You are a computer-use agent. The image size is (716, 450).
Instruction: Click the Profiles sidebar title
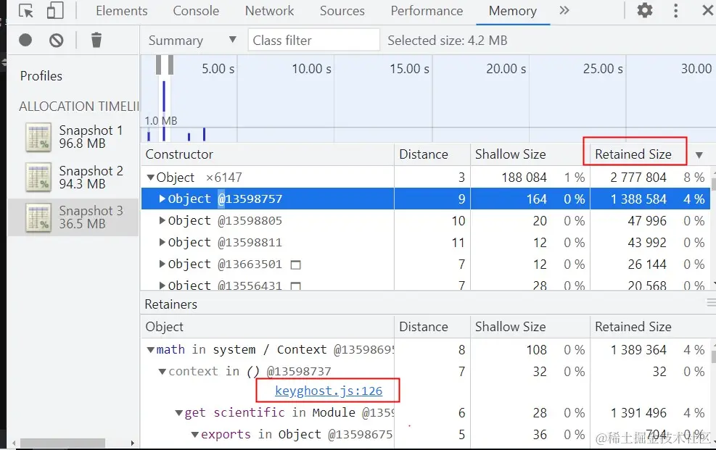(41, 75)
